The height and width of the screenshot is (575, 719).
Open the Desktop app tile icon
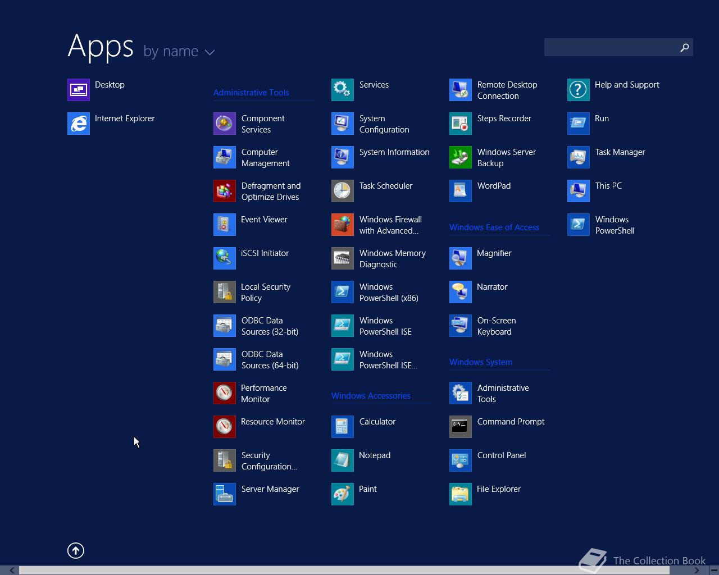coord(79,90)
